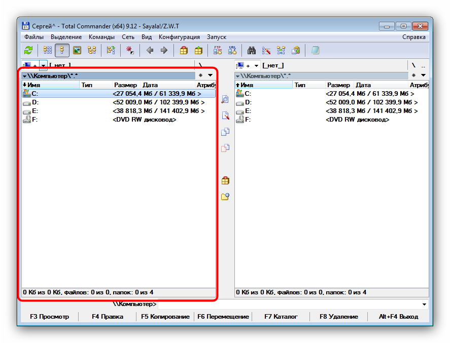Sort left panel by Тип column
Image resolution: width=450 pixels, height=343 pixels.
coord(96,85)
